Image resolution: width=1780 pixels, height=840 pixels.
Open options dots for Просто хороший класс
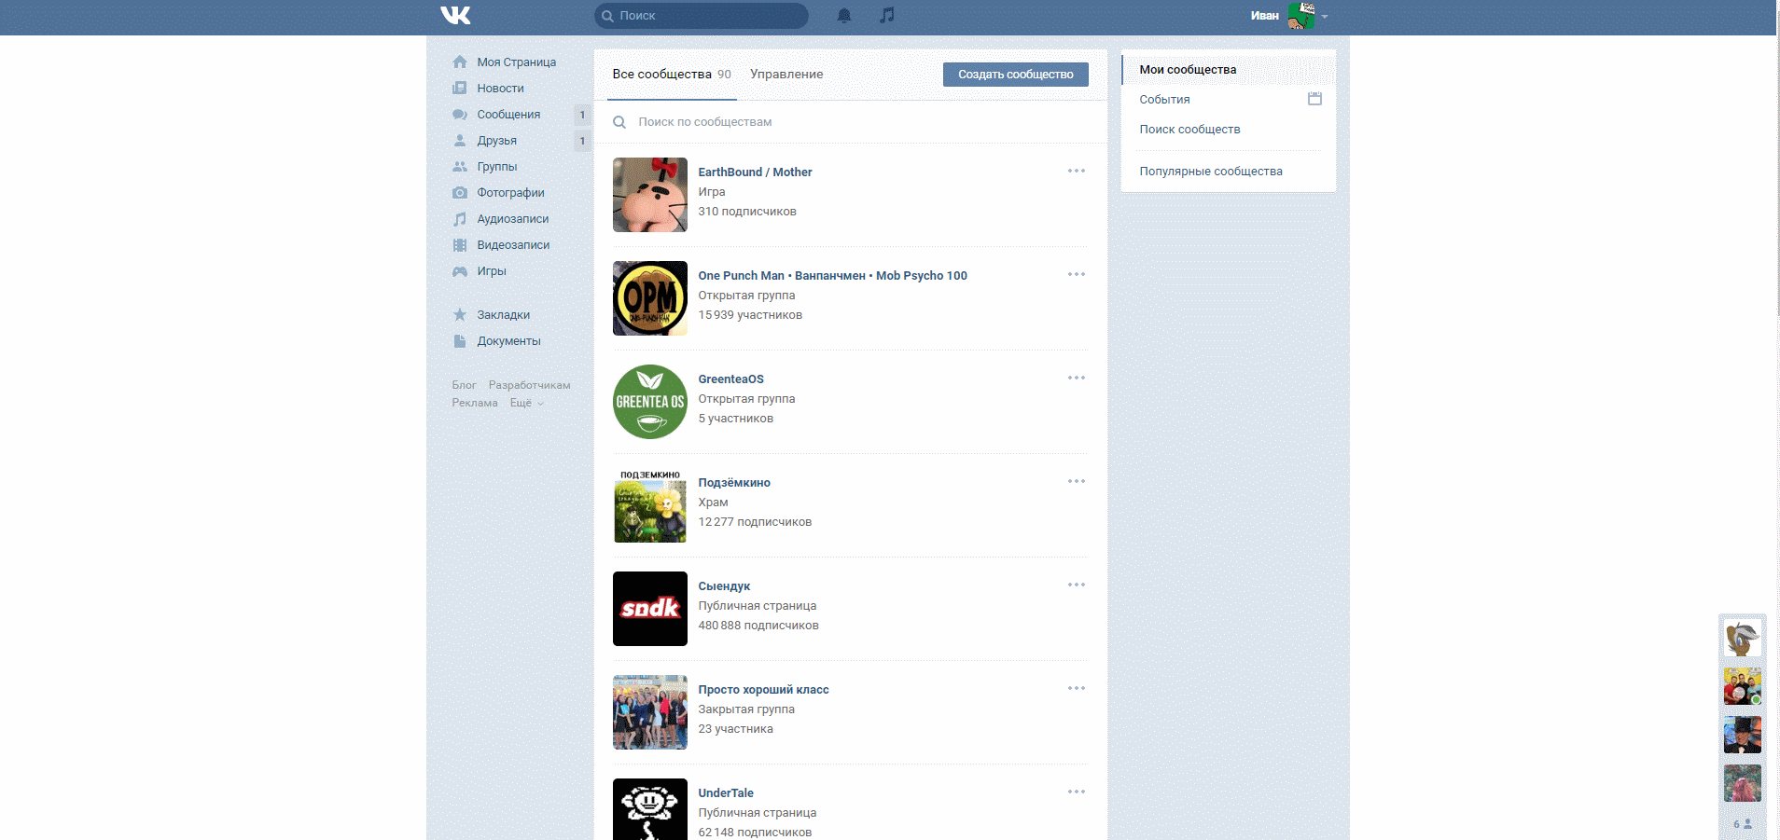(x=1077, y=688)
